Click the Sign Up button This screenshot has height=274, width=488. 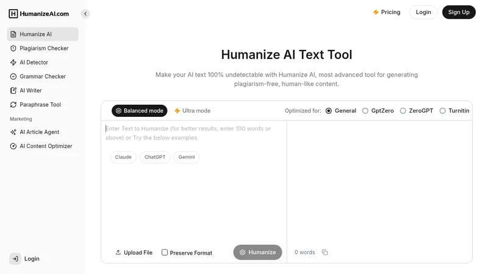[459, 12]
